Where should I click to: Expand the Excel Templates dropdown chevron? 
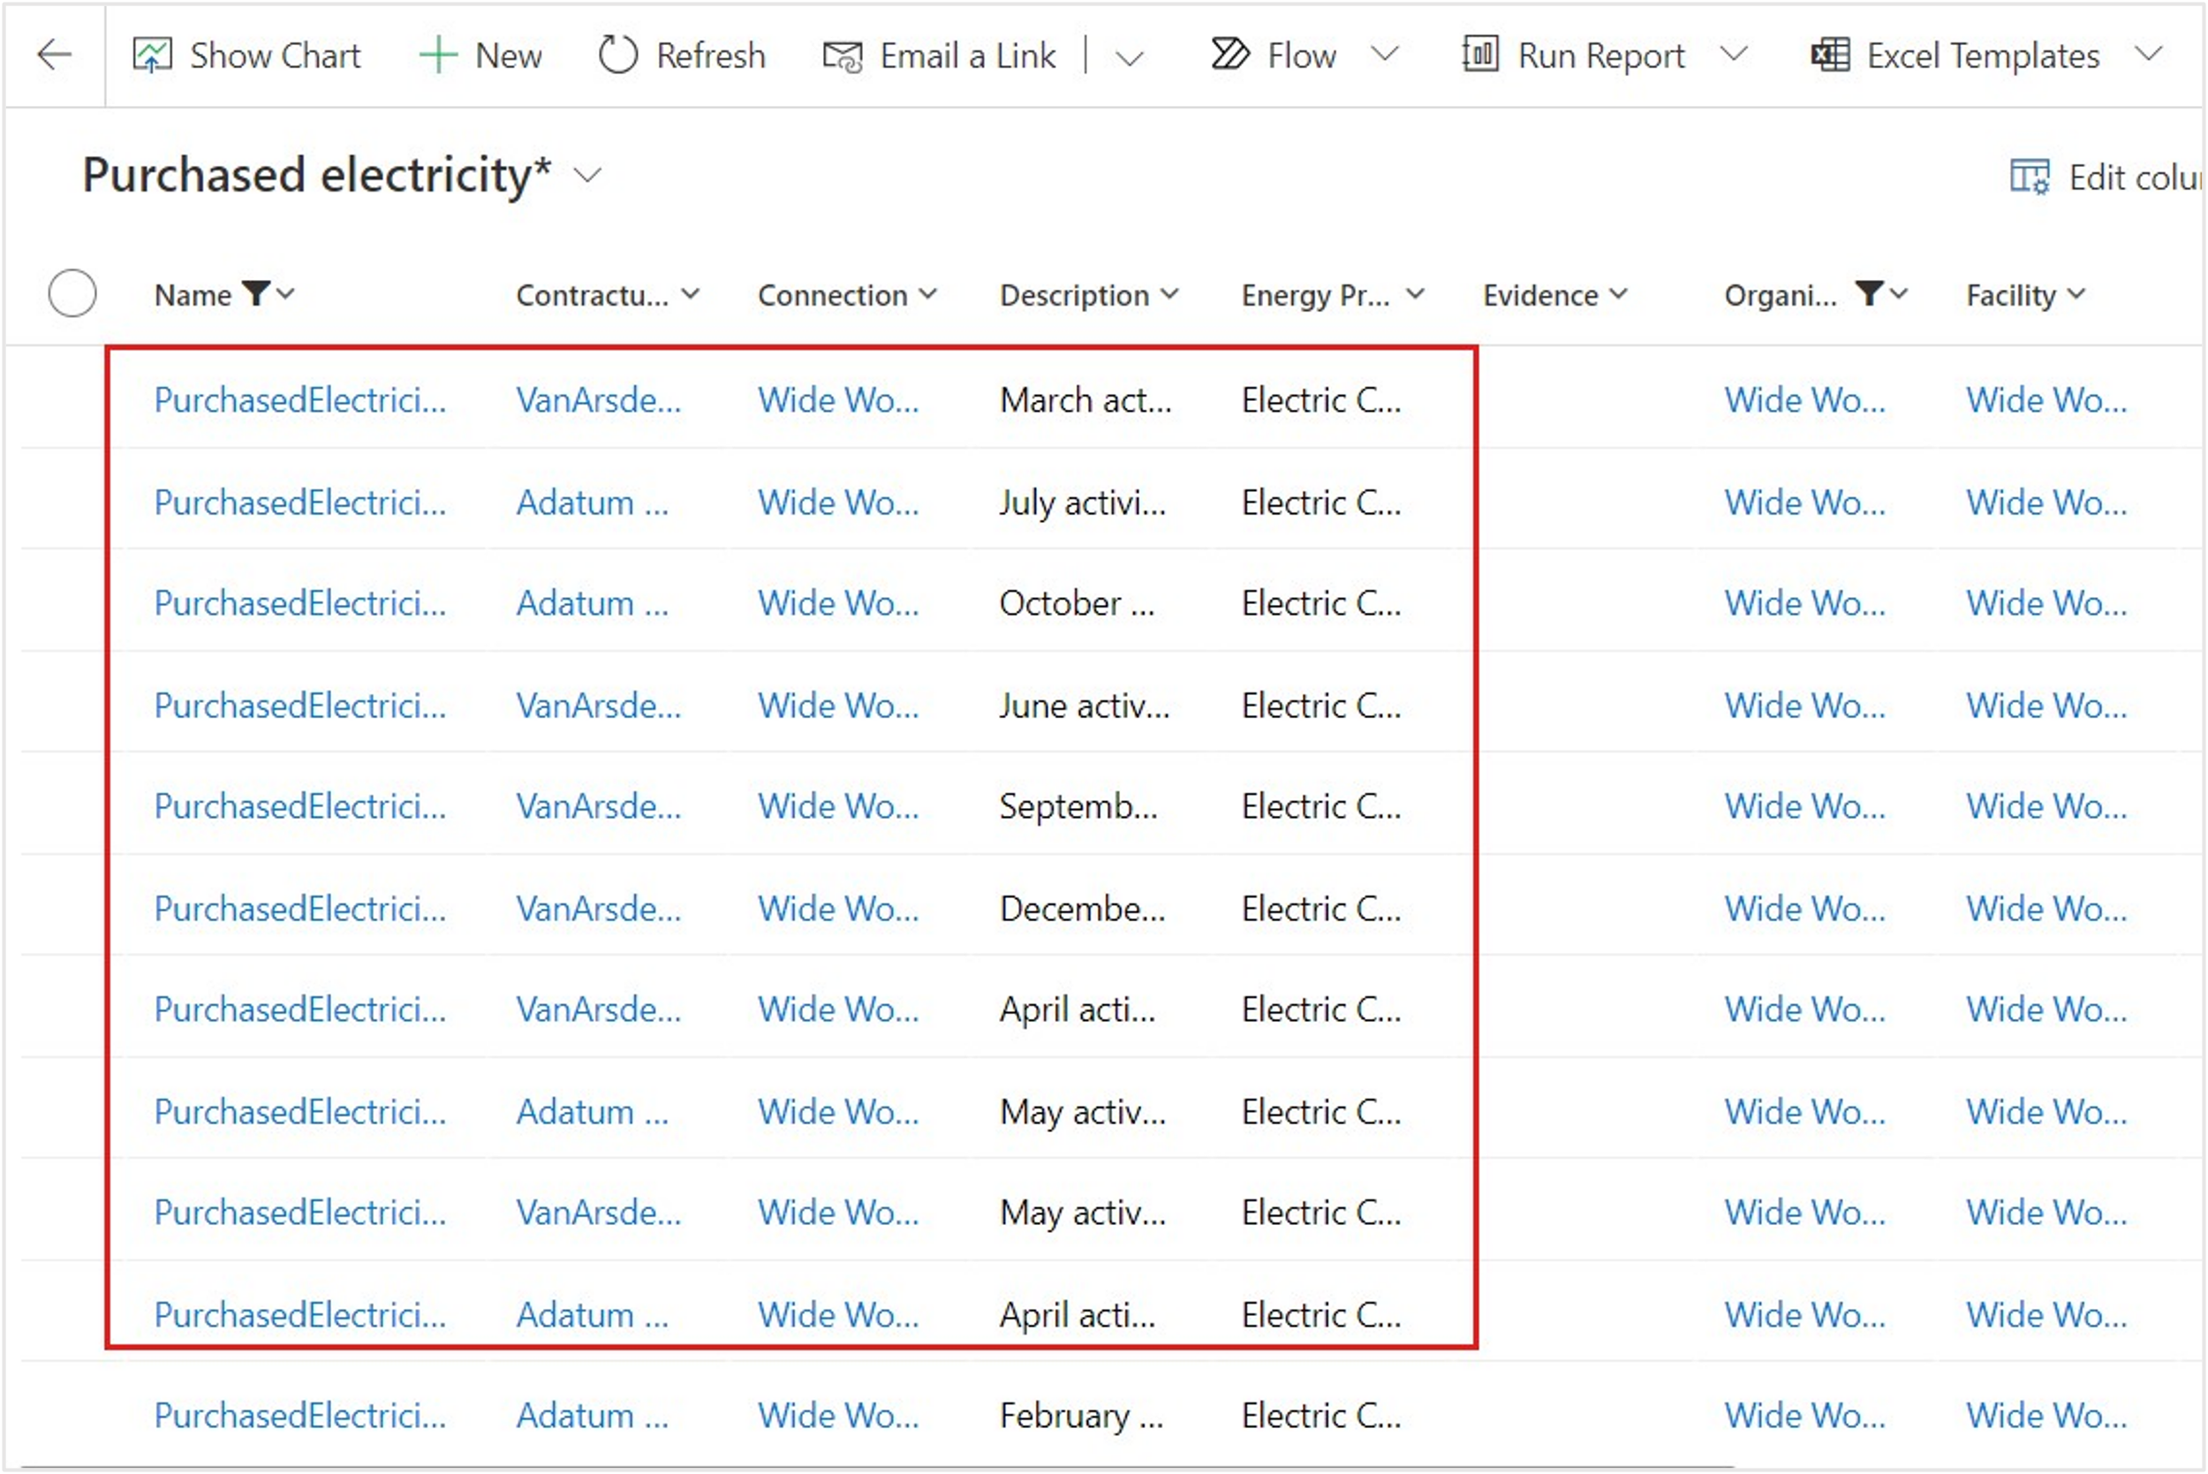pos(2148,54)
